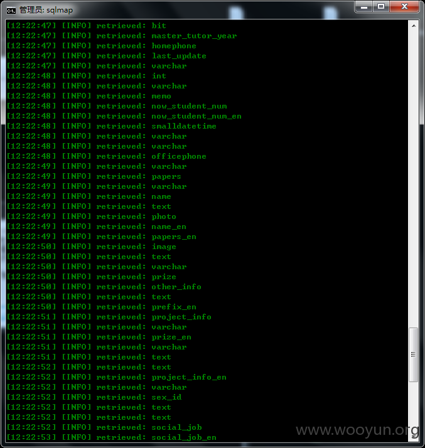Select the text project_info_en
The image size is (425, 448).
pyautogui.click(x=189, y=378)
